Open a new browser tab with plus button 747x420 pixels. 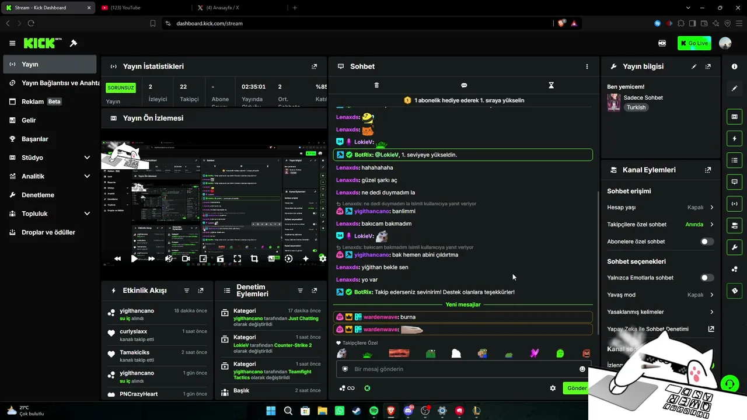pos(295,8)
